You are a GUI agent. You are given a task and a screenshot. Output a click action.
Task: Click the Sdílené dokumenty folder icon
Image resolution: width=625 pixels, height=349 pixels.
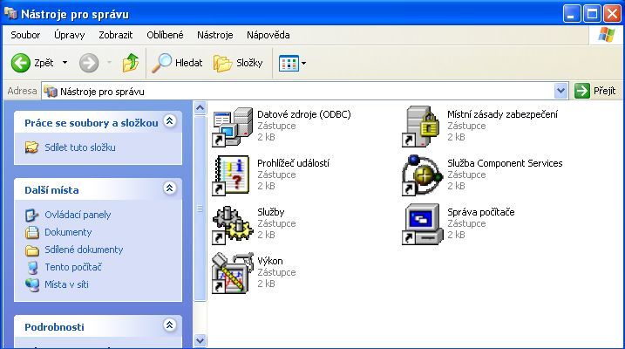pyautogui.click(x=32, y=250)
